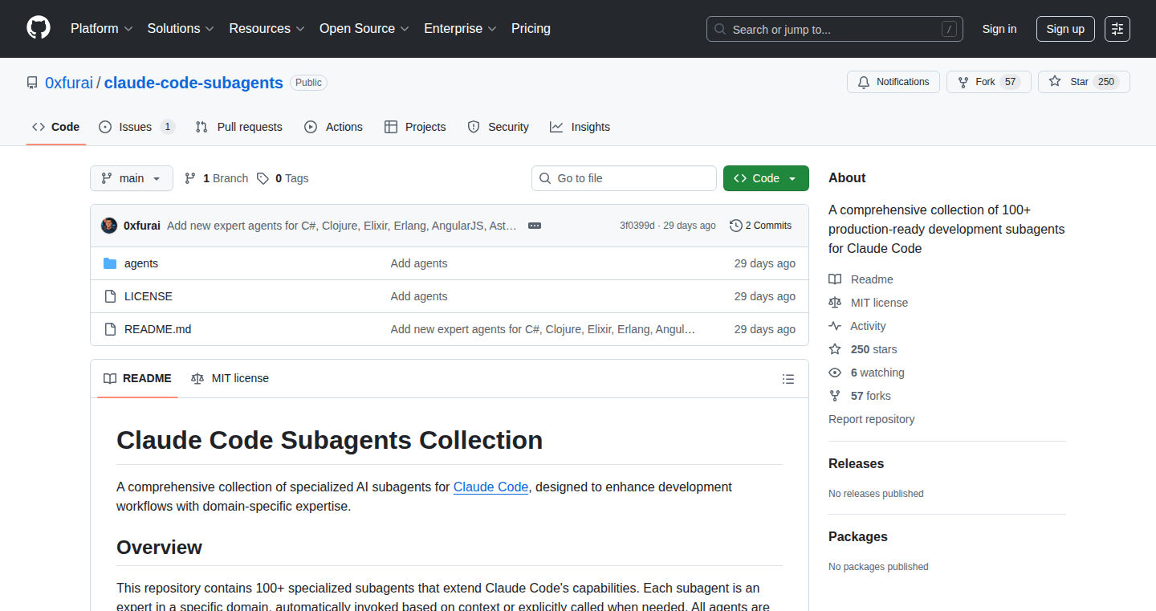Switch to the Pull requests tab

pos(239,127)
